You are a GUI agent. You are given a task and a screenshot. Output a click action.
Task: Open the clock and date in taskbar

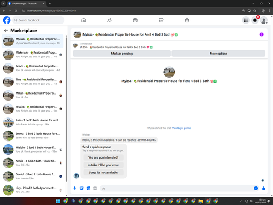260,201
